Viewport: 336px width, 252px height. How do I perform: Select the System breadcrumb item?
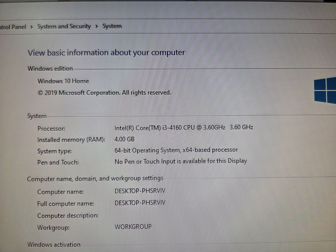click(x=112, y=26)
